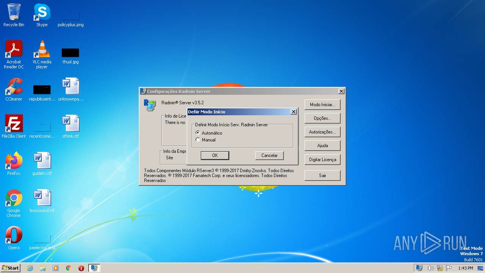Open CCleaner desktop shortcut

point(14,89)
